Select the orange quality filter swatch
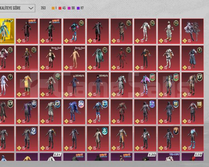The height and width of the screenshot is (167, 209). (x=53, y=8)
